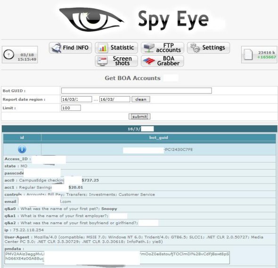Click the 03/18 15:15:49 timestamp
The width and height of the screenshot is (278, 268).
coord(27,57)
